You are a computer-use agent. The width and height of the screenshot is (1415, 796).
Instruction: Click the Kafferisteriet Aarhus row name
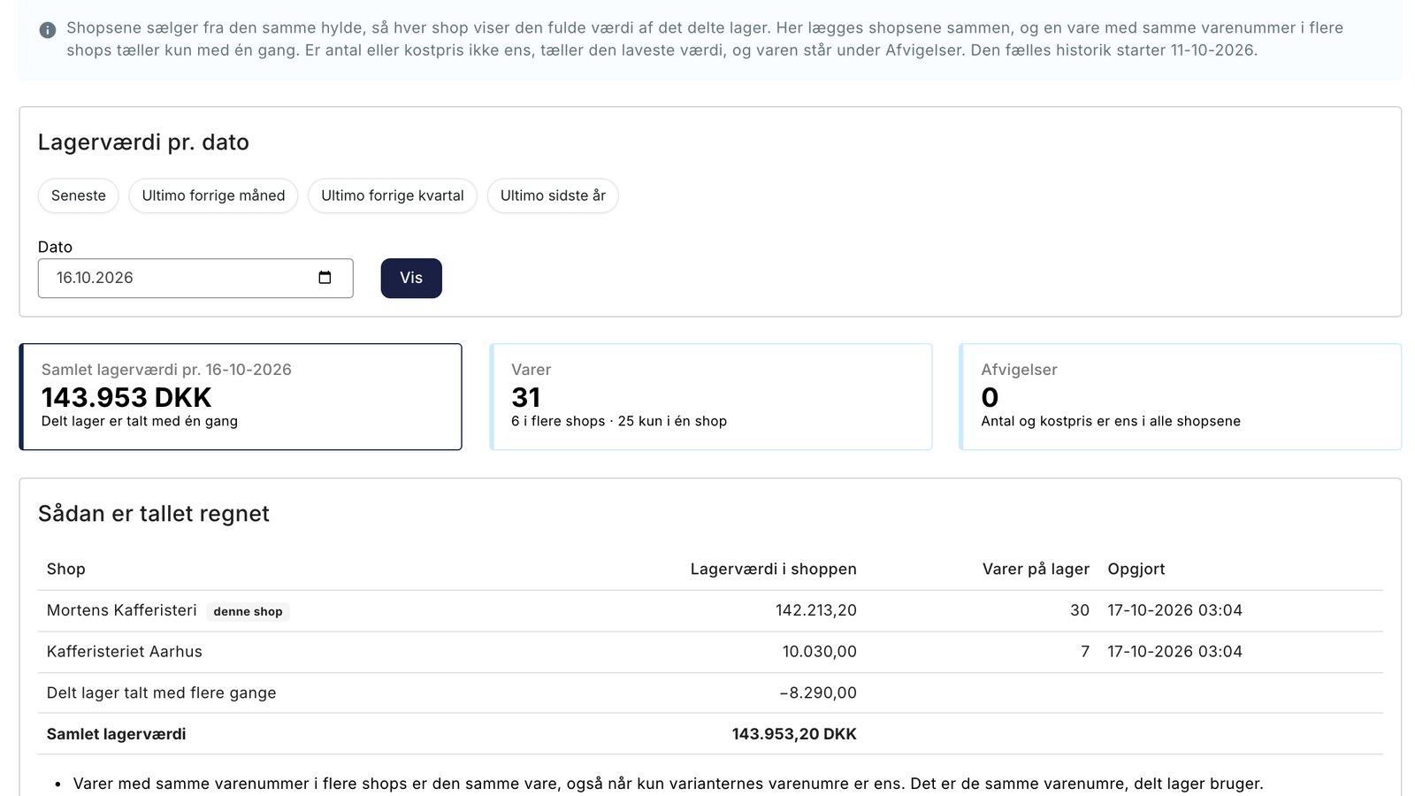tap(125, 652)
